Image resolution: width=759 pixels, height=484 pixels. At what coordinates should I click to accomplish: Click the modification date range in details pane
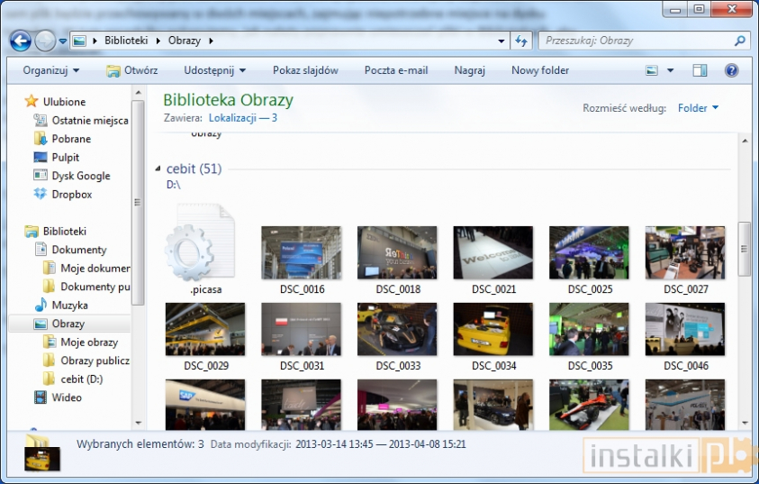click(x=381, y=444)
